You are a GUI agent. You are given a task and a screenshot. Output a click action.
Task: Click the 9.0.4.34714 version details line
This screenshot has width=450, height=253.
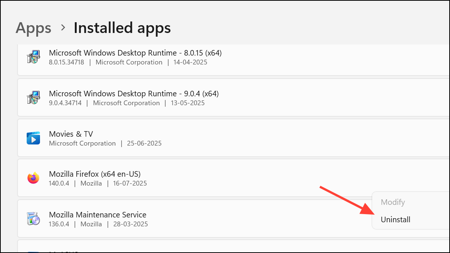pos(127,103)
